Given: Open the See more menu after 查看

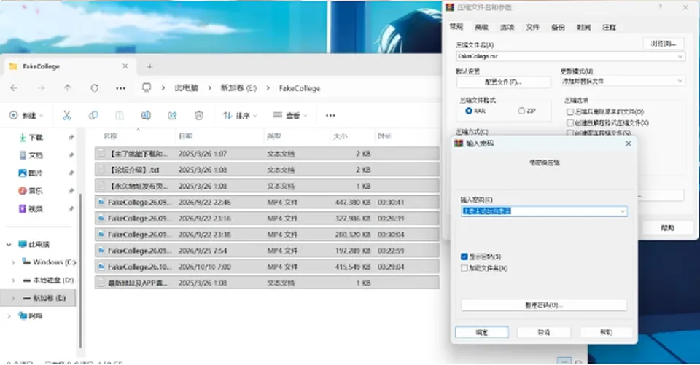Looking at the screenshot, I should tap(330, 116).
